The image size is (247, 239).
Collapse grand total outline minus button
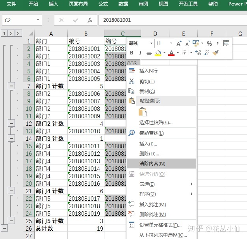[4, 228]
